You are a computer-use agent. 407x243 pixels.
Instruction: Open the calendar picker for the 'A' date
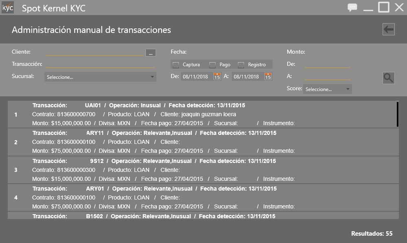[x=267, y=76]
